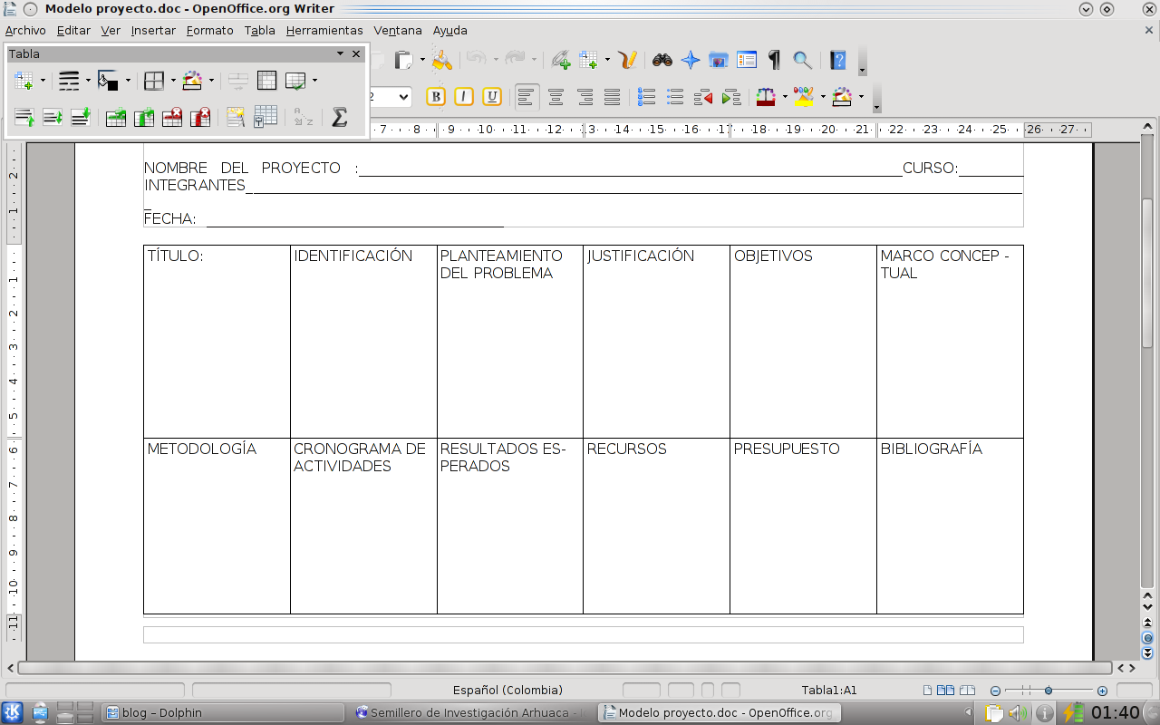Screen dimensions: 1160x725
Task: Set paragraph alignment to left
Action: [x=527, y=96]
